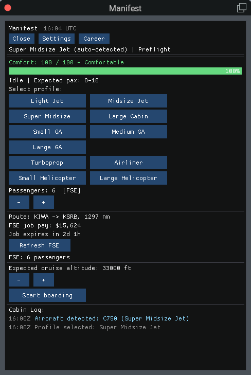This screenshot has height=375, width=251.
Task: Choose the Super Midsize profile
Action: pos(47,116)
